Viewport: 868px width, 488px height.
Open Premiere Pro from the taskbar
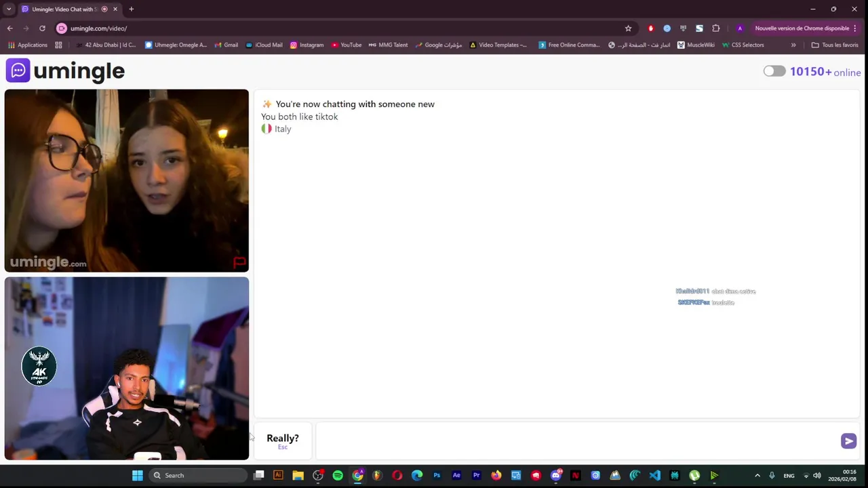tap(476, 475)
